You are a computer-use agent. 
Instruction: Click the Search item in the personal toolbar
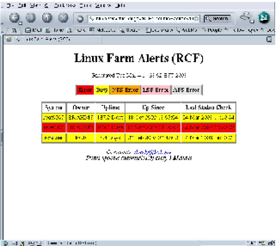click(129, 30)
